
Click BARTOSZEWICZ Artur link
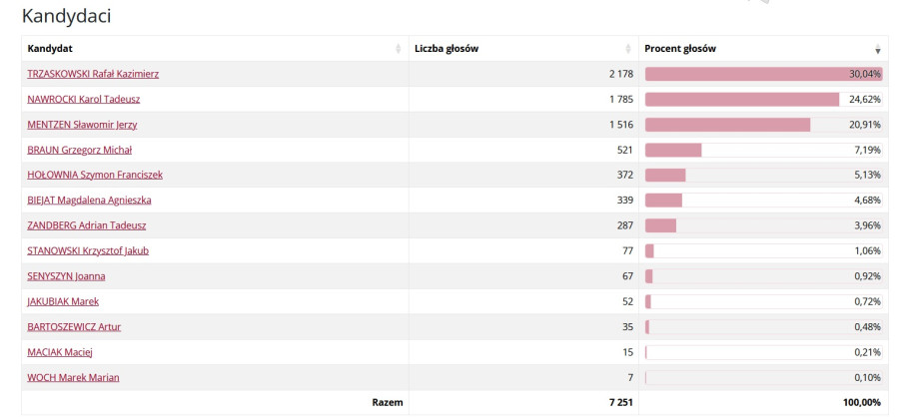[74, 326]
